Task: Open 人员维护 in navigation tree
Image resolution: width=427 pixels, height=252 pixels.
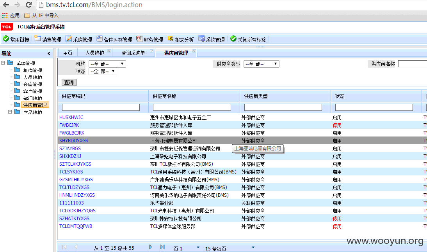Action: (33, 77)
